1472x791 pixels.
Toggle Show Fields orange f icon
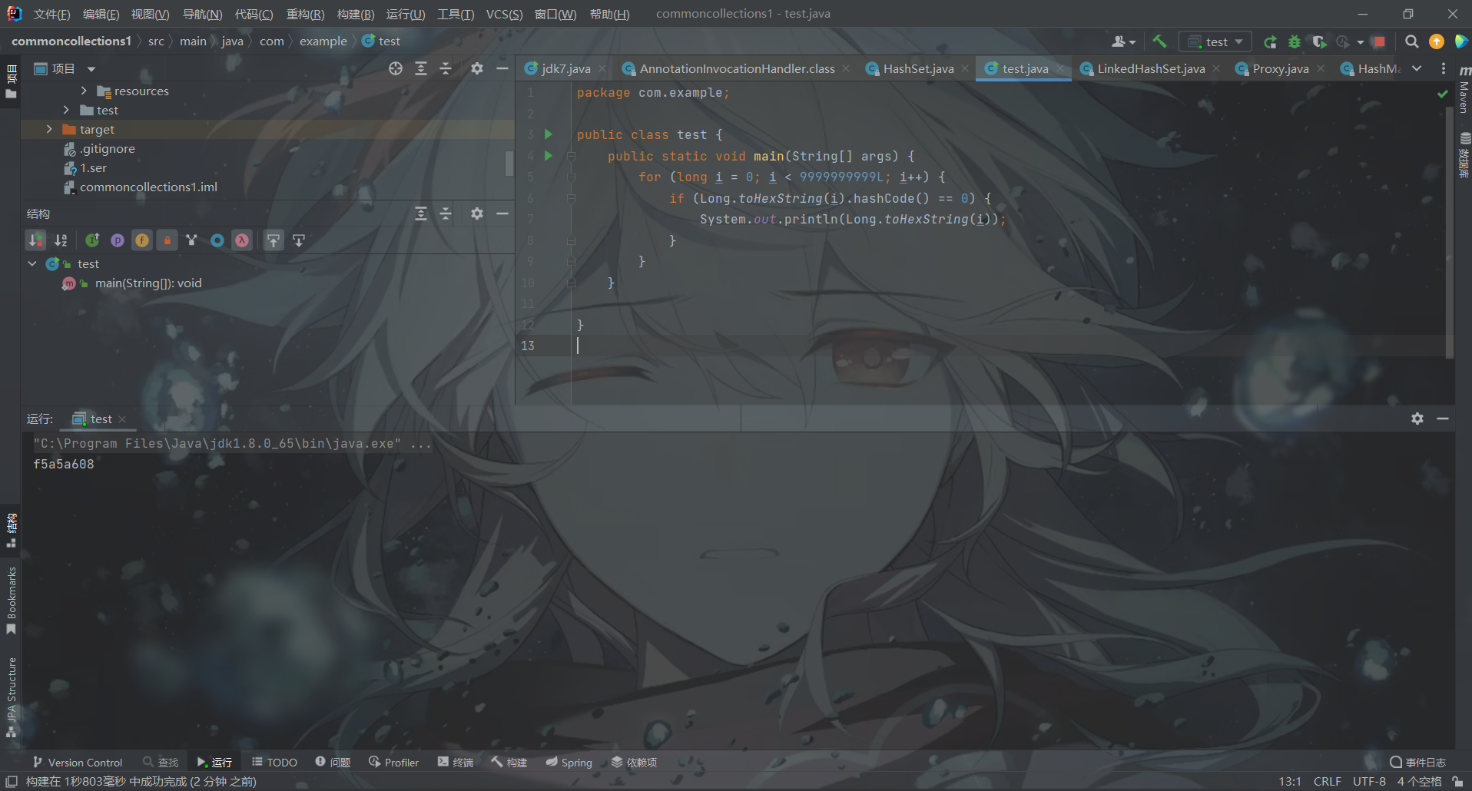pos(142,240)
